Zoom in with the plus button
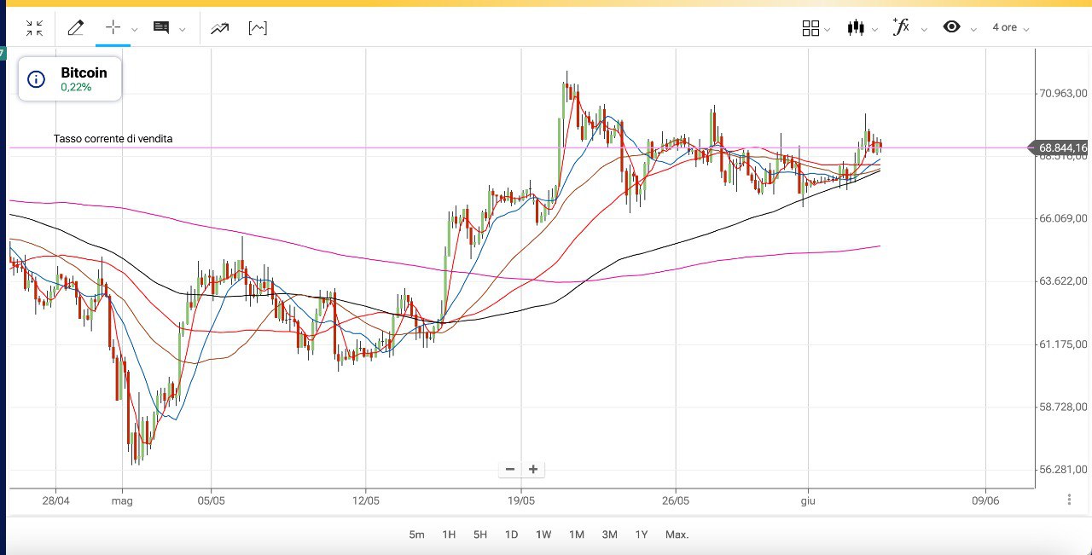The image size is (1092, 555). click(533, 469)
